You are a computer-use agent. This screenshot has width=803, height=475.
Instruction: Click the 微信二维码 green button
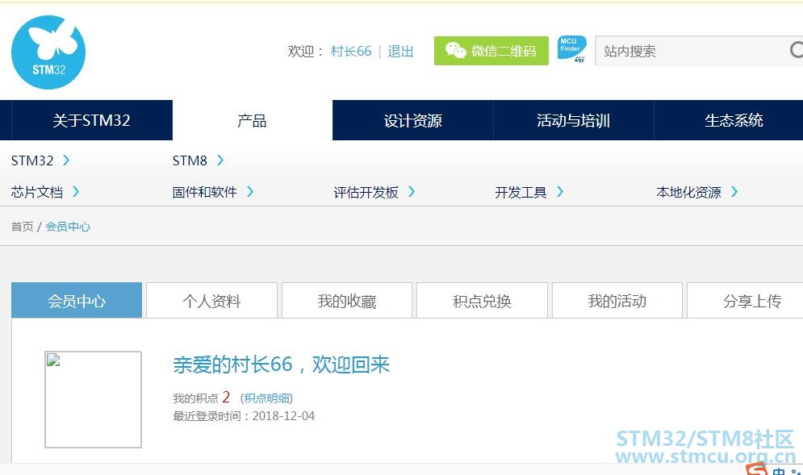(x=491, y=51)
